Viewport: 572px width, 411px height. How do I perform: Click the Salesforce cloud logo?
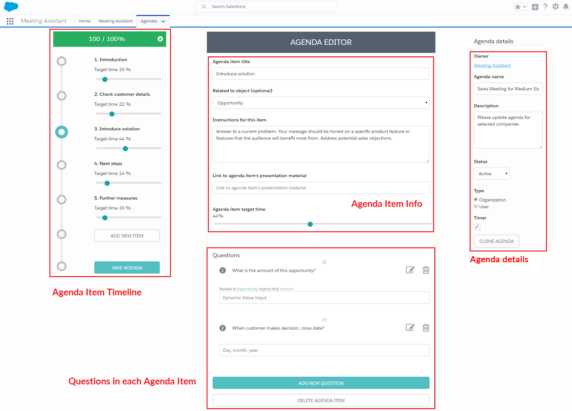tap(11, 7)
